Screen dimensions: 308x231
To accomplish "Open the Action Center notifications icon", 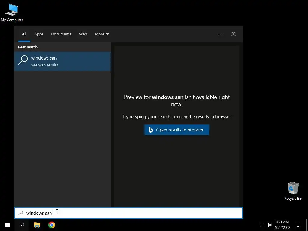I will pos(298,225).
